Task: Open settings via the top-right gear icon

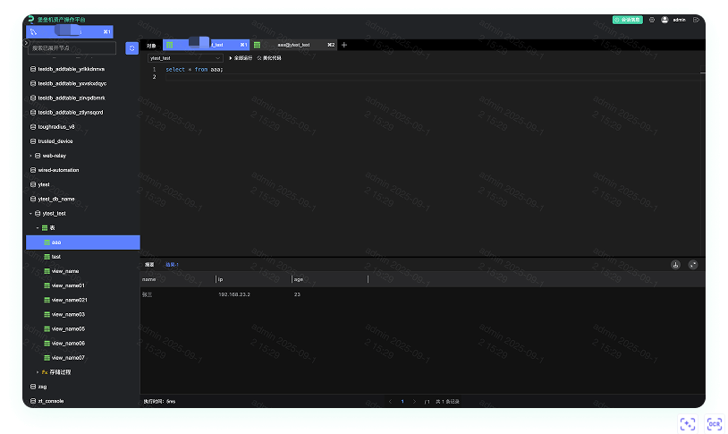Action: [x=652, y=20]
